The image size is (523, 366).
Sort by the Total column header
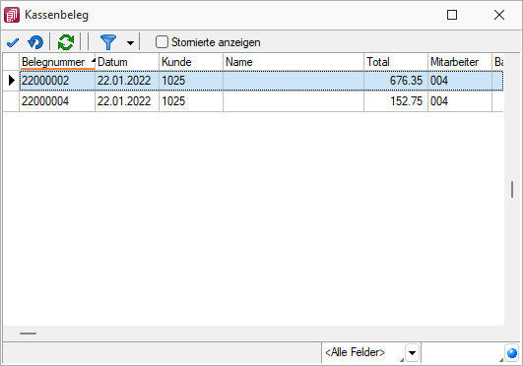[396, 62]
